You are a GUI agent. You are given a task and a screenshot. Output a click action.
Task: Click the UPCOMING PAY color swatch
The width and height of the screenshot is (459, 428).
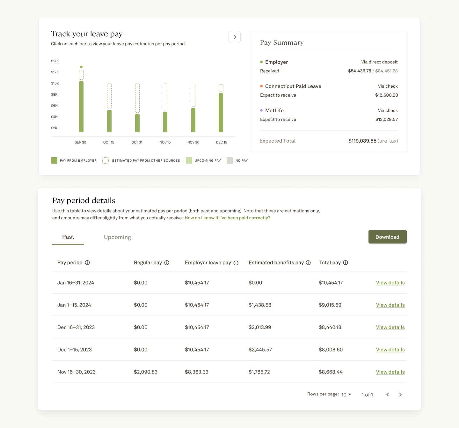[x=189, y=160]
